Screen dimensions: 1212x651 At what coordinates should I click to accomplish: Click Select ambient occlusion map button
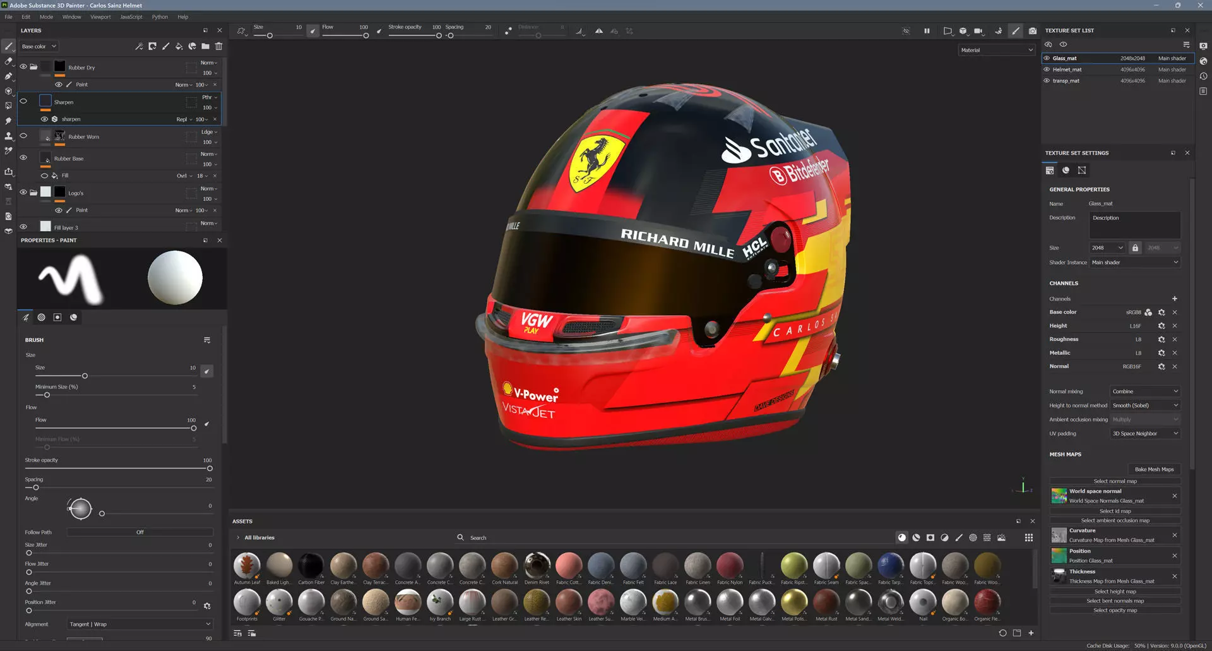[1115, 520]
